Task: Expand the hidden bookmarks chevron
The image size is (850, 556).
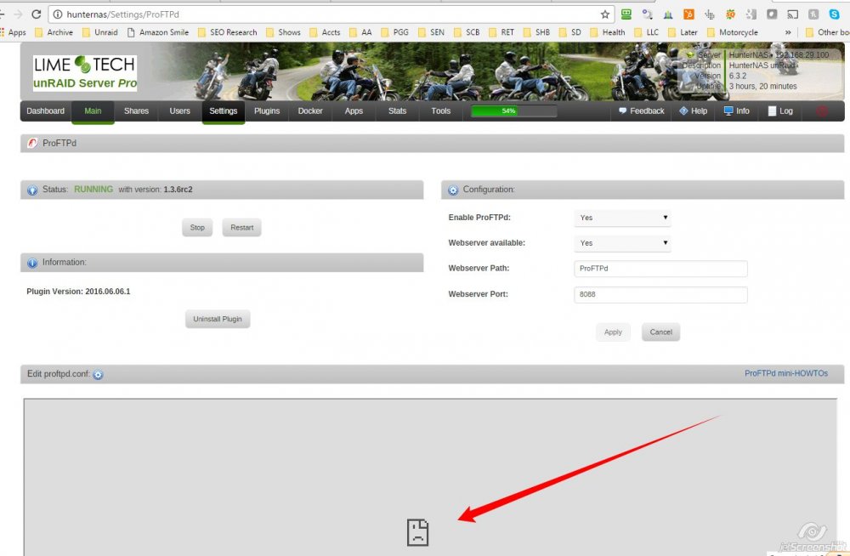Action: coord(788,32)
